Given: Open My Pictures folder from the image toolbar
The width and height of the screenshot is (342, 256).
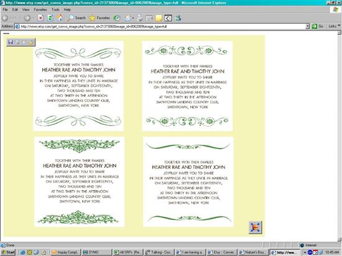Looking at the screenshot, I should click(30, 42).
